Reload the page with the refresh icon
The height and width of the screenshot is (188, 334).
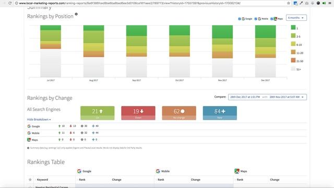[10, 3]
